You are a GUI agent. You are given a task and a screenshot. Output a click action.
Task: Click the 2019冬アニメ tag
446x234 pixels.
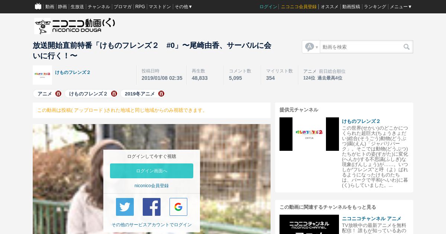pos(140,94)
